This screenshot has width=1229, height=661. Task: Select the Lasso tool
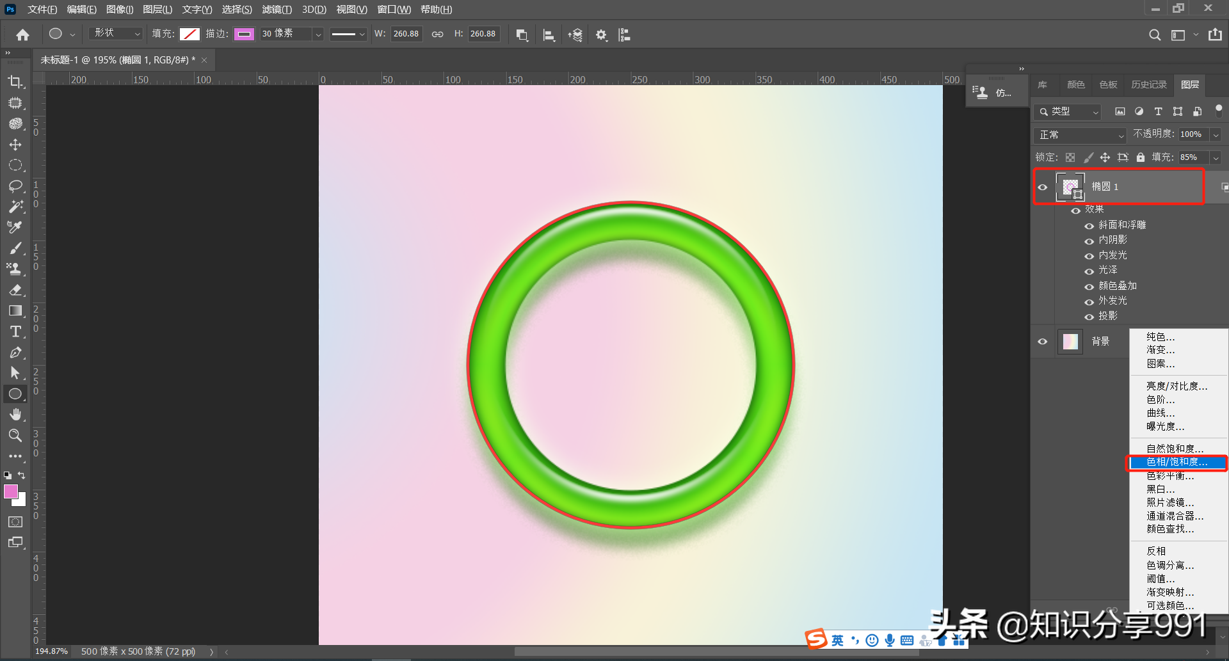(15, 186)
